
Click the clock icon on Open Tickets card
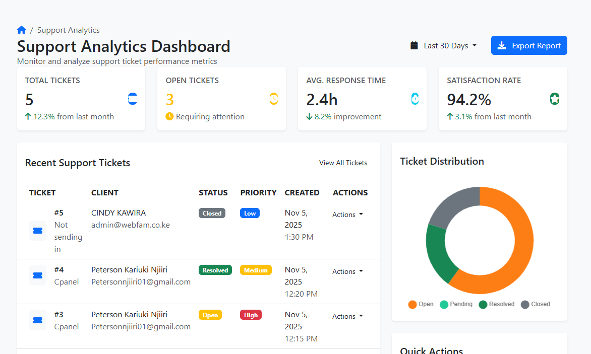tap(273, 99)
